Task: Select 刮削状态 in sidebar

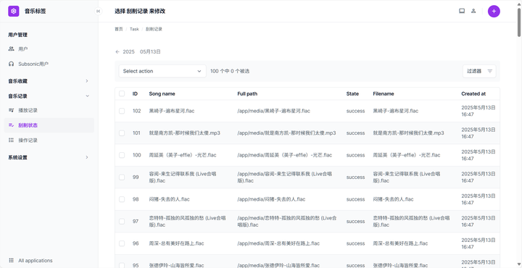Action: (49, 125)
